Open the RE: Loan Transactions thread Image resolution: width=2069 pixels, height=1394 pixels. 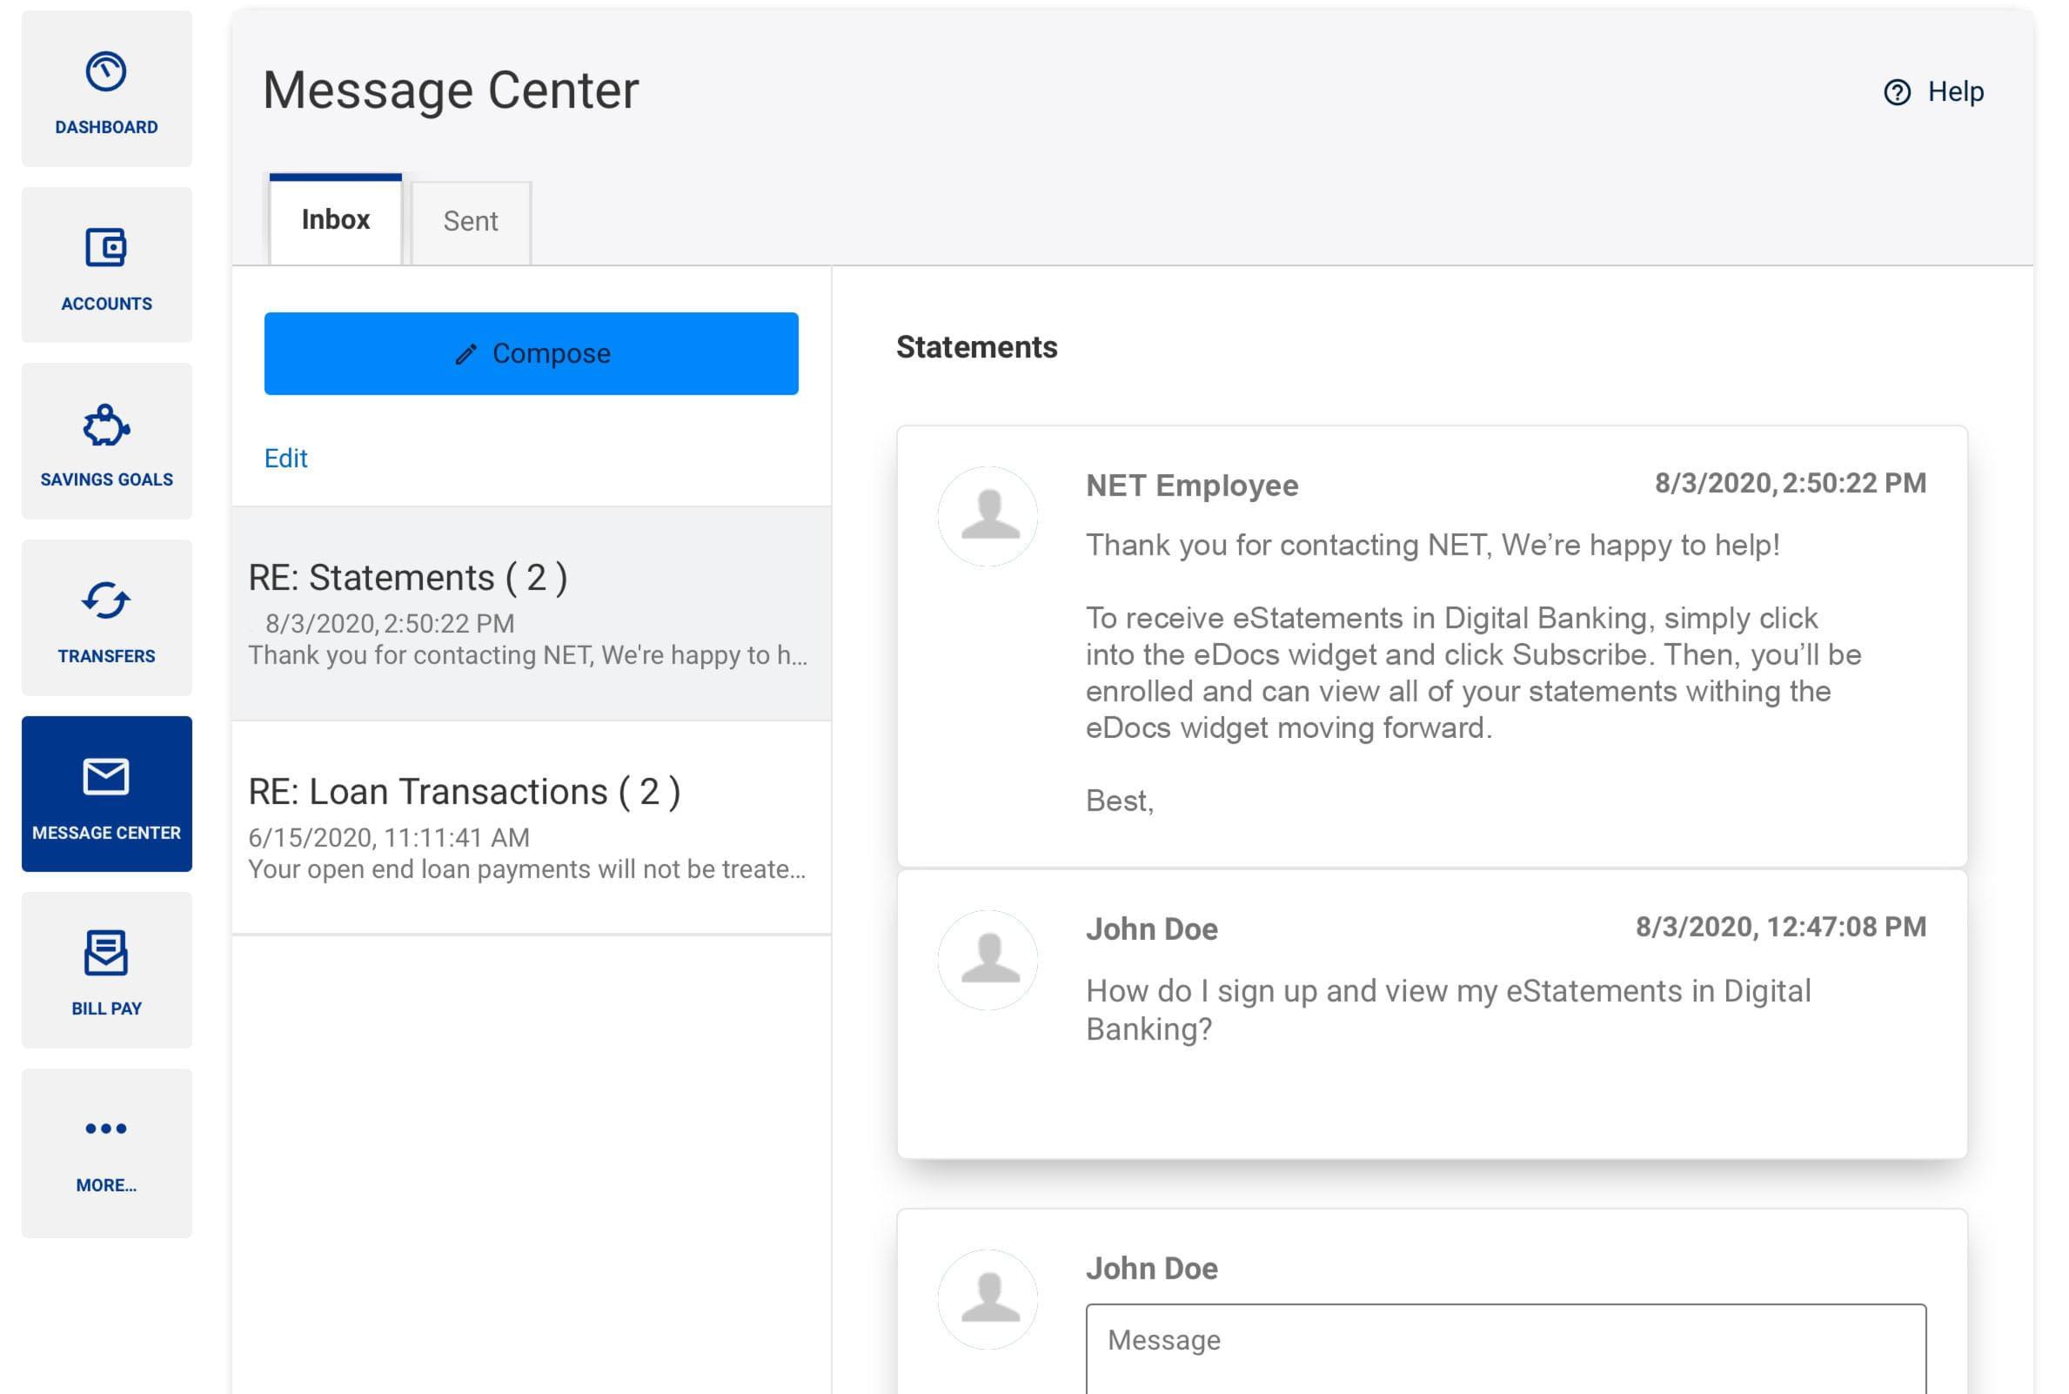pyautogui.click(x=531, y=828)
